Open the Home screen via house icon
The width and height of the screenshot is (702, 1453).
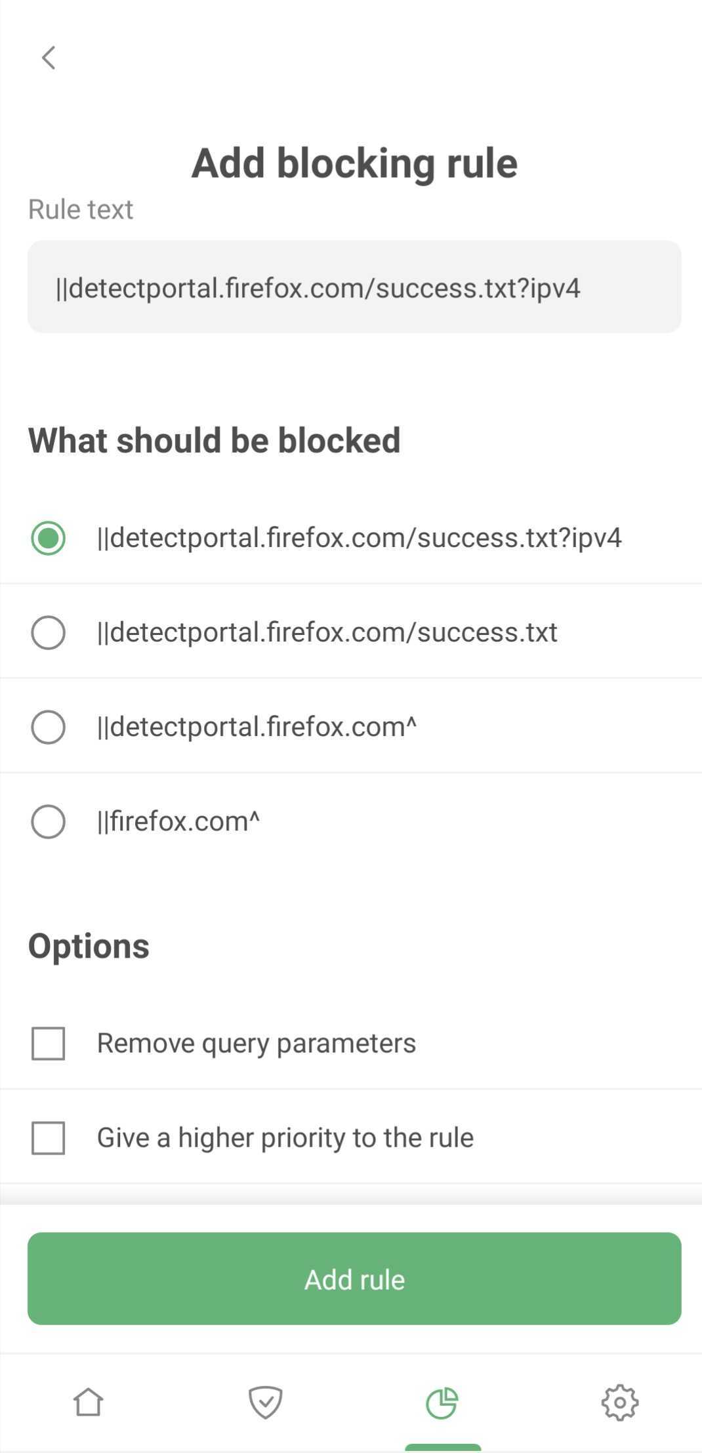coord(89,1401)
